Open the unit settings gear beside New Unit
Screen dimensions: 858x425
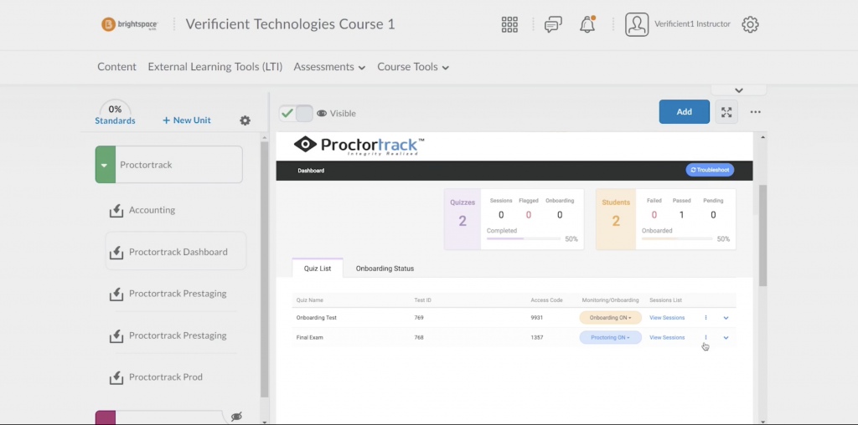[246, 120]
